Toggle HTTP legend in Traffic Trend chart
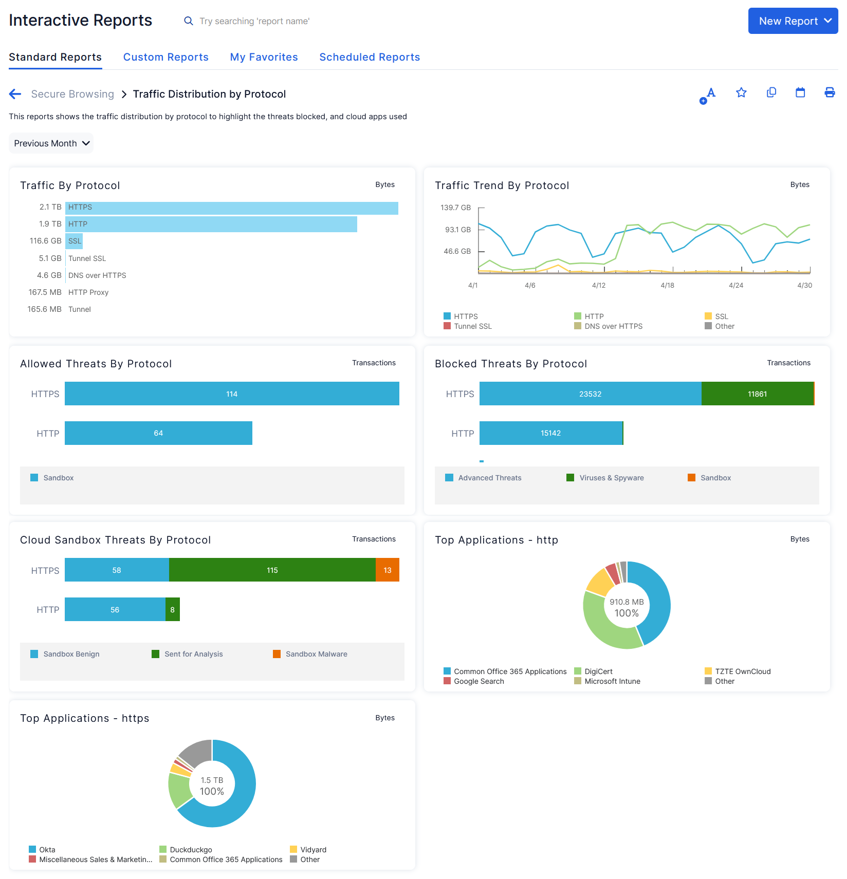This screenshot has height=879, width=847. pos(589,316)
